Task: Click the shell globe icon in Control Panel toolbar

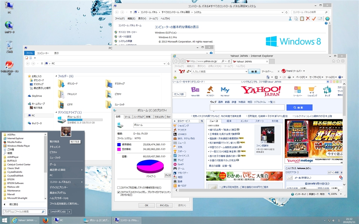Action: click(x=327, y=19)
